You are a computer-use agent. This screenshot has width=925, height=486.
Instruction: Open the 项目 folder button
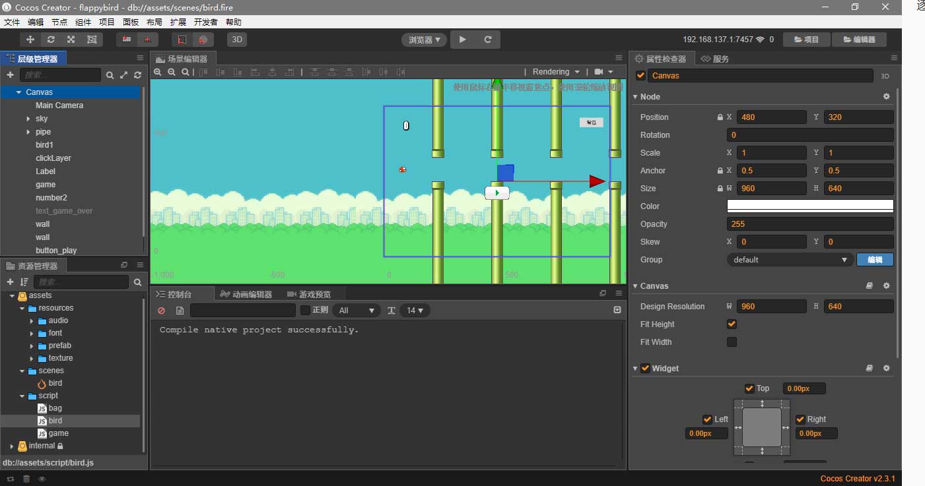806,40
